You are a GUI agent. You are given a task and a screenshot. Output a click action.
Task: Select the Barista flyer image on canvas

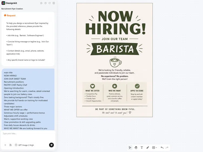tap(114, 60)
